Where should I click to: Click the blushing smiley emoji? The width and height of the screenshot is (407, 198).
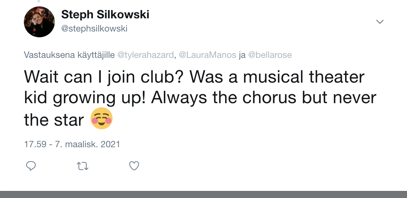click(x=102, y=119)
